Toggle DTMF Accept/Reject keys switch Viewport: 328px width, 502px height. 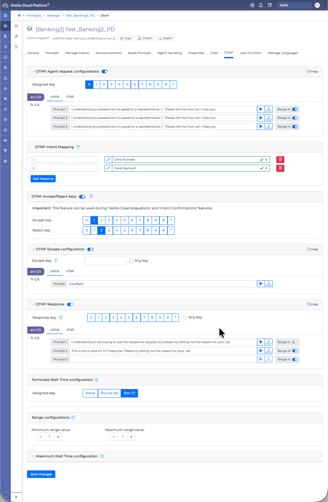(x=82, y=197)
